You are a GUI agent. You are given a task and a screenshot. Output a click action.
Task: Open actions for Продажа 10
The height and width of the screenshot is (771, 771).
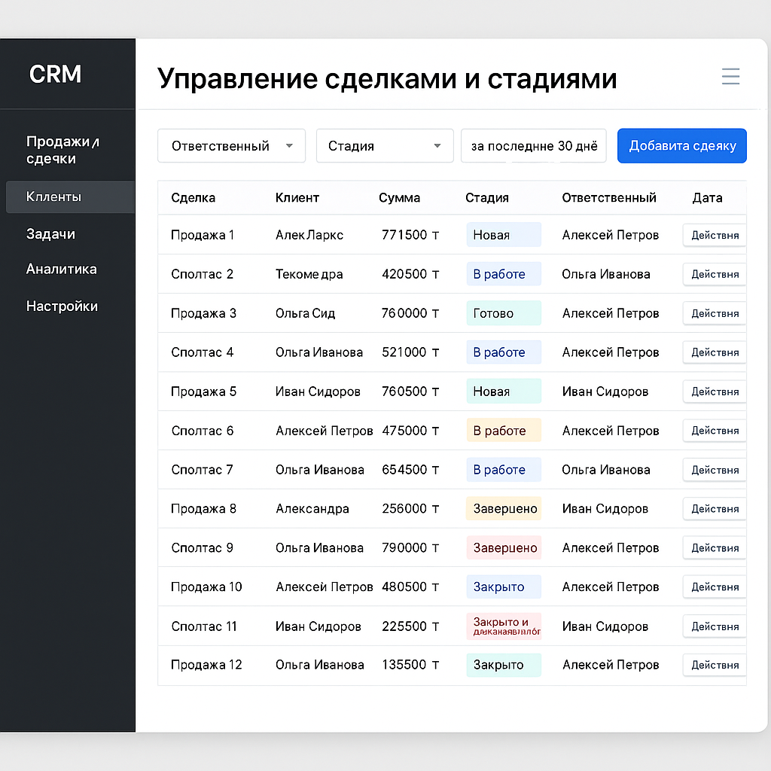pos(715,587)
